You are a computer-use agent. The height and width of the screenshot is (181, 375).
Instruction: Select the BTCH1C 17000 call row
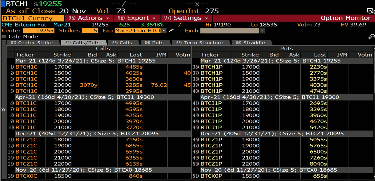99,67
